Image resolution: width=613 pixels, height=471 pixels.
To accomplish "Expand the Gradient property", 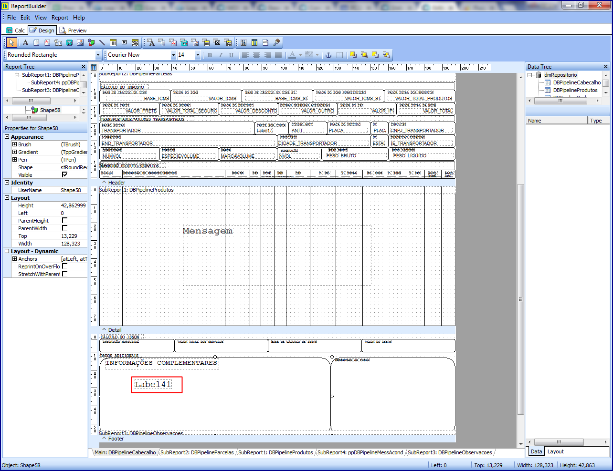I will (14, 152).
